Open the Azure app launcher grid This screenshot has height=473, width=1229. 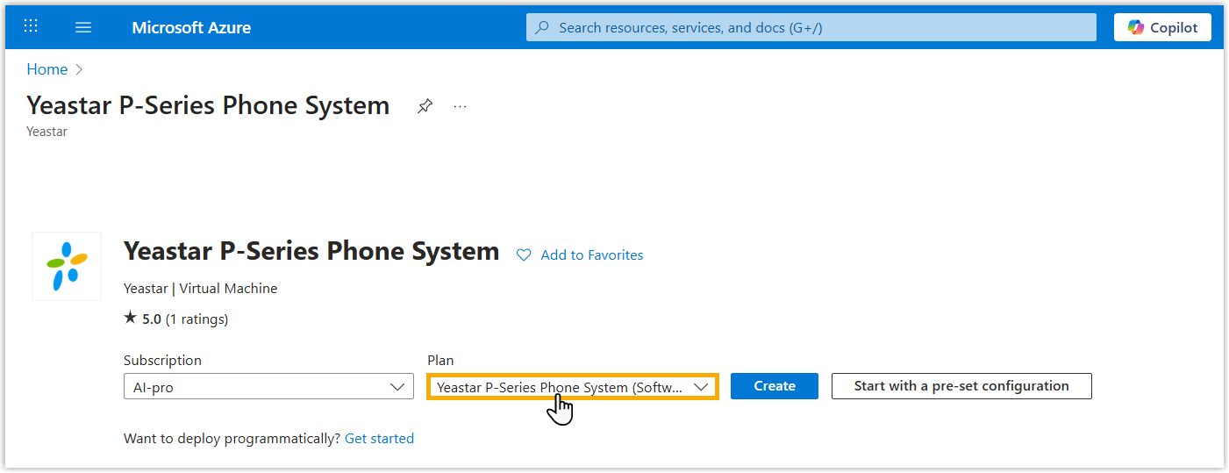31,26
